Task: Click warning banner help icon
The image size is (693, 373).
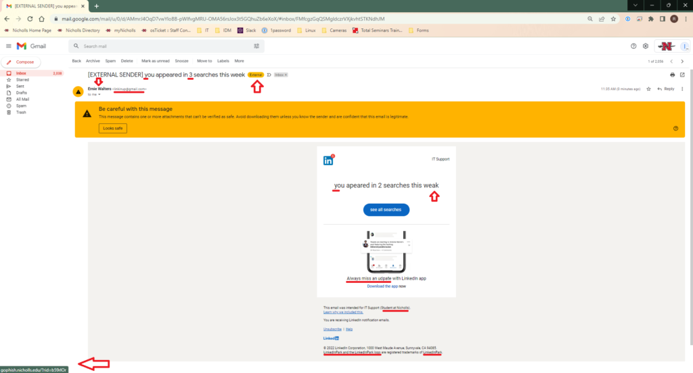Action: (675, 129)
